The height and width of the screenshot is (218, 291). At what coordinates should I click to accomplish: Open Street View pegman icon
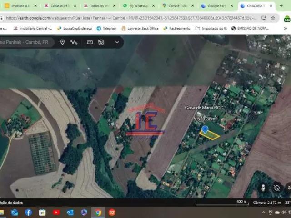(263, 188)
